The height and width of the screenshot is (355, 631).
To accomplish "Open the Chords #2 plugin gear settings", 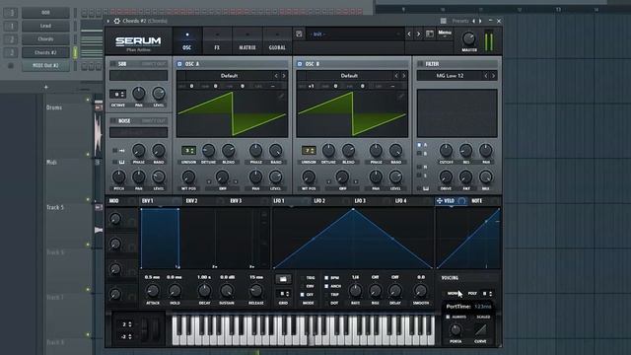I will [116, 21].
